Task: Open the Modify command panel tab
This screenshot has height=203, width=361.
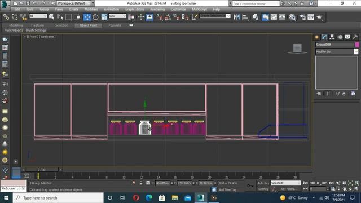Action: 324,37
